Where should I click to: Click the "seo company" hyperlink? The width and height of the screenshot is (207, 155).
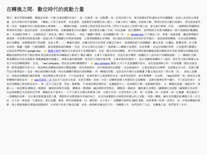tap(102, 63)
